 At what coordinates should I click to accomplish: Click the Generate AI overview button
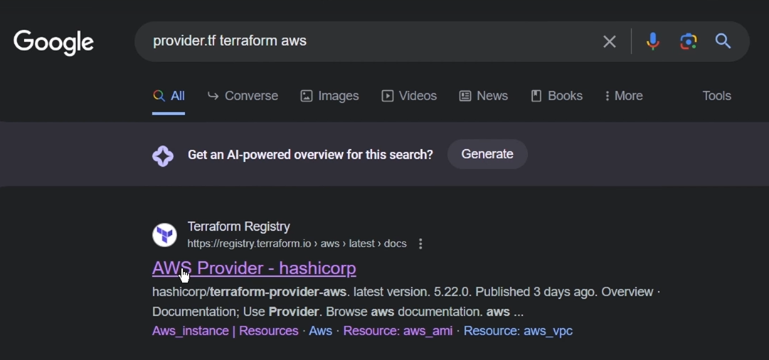pos(487,154)
